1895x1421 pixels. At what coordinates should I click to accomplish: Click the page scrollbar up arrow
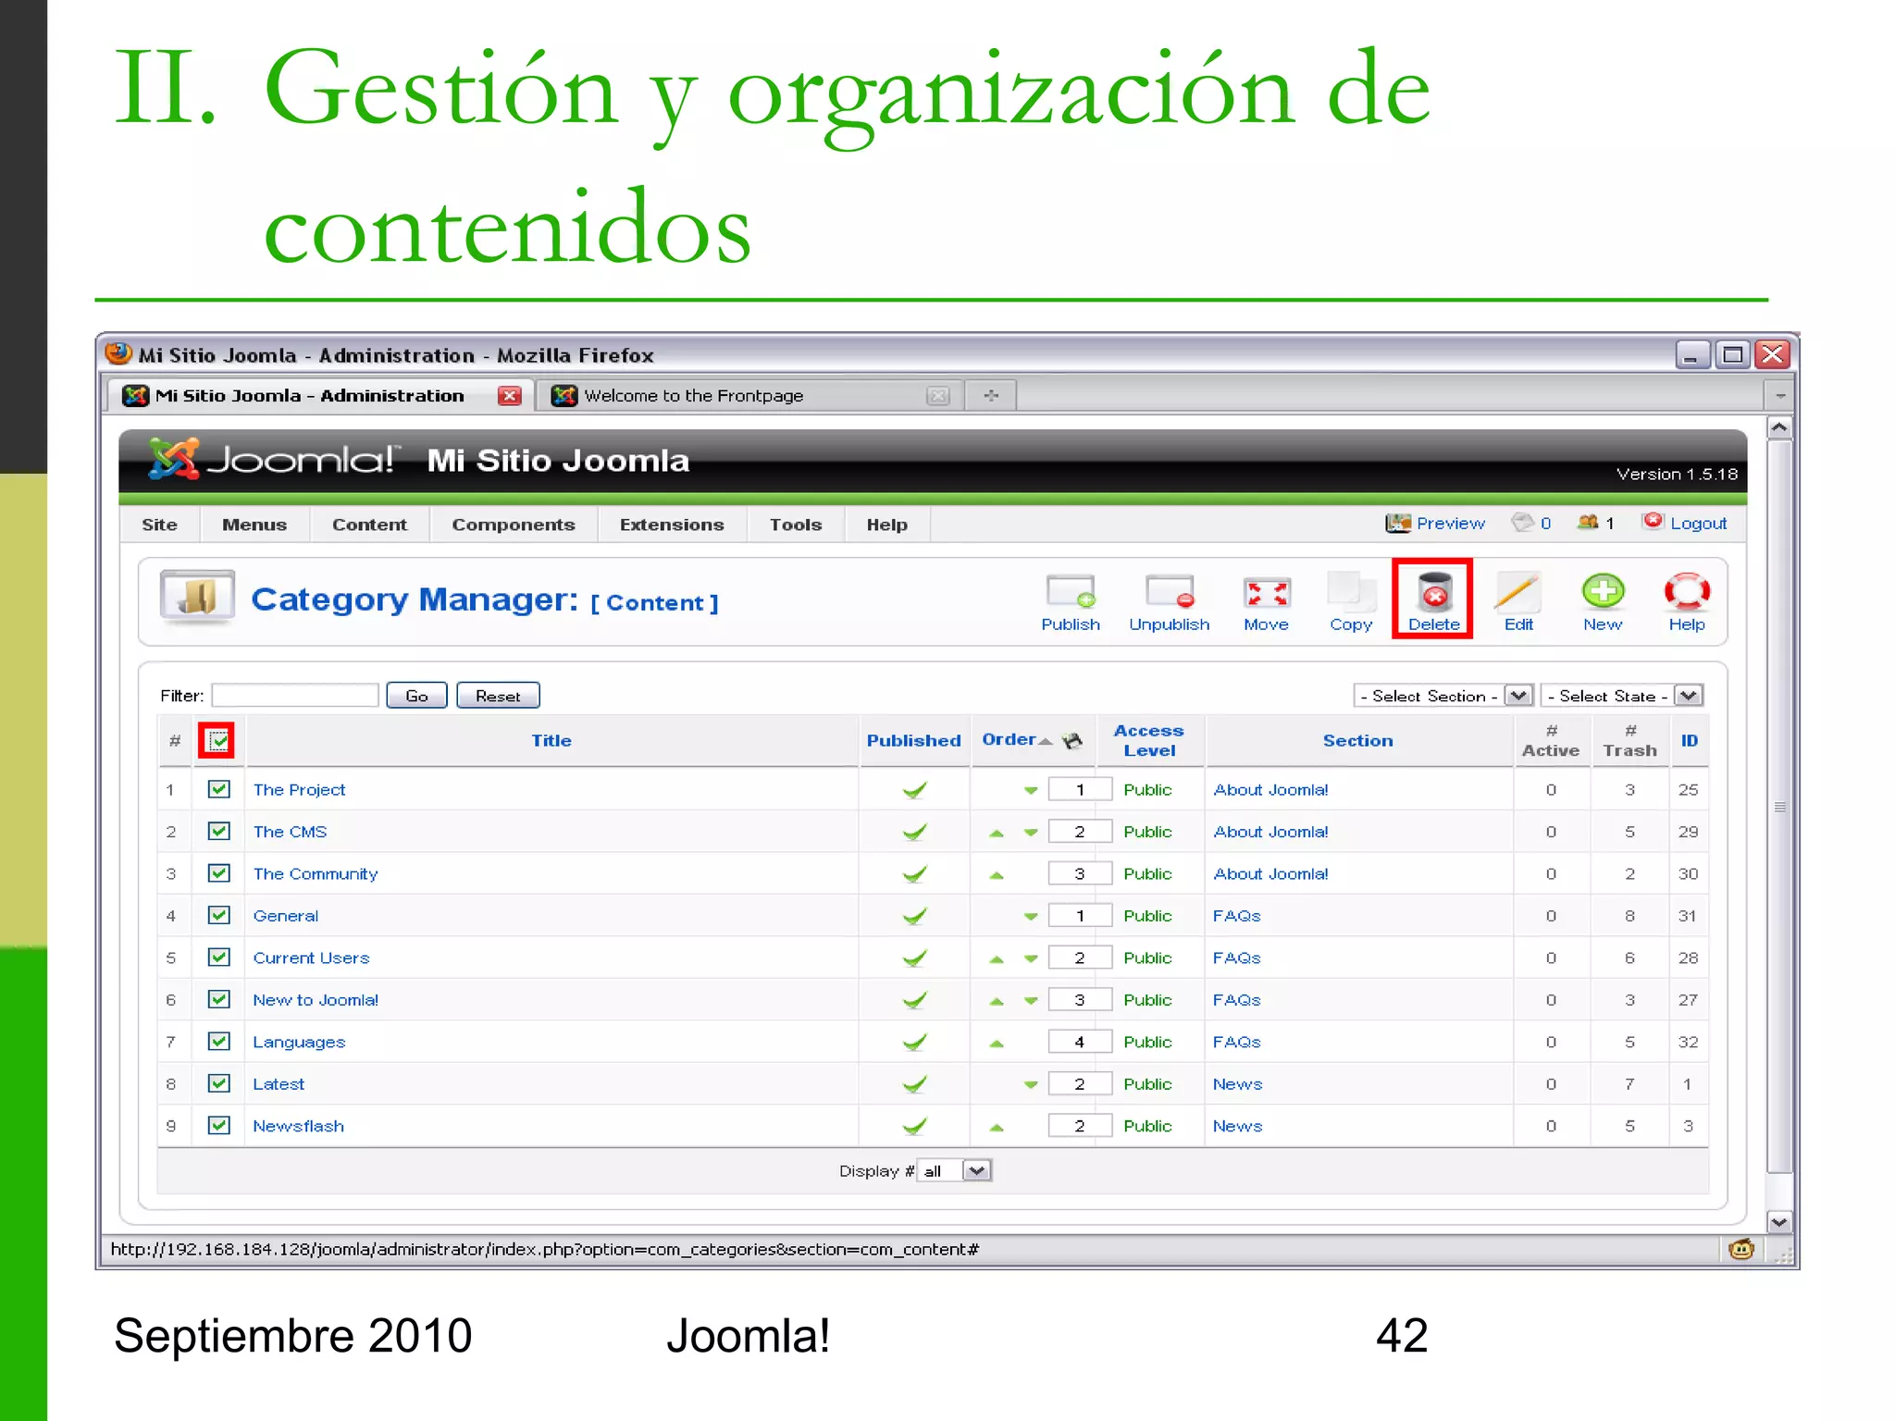pos(1778,428)
